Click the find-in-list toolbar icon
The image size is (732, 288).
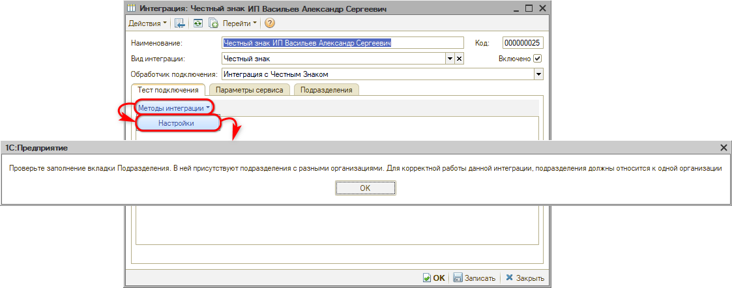coord(180,23)
